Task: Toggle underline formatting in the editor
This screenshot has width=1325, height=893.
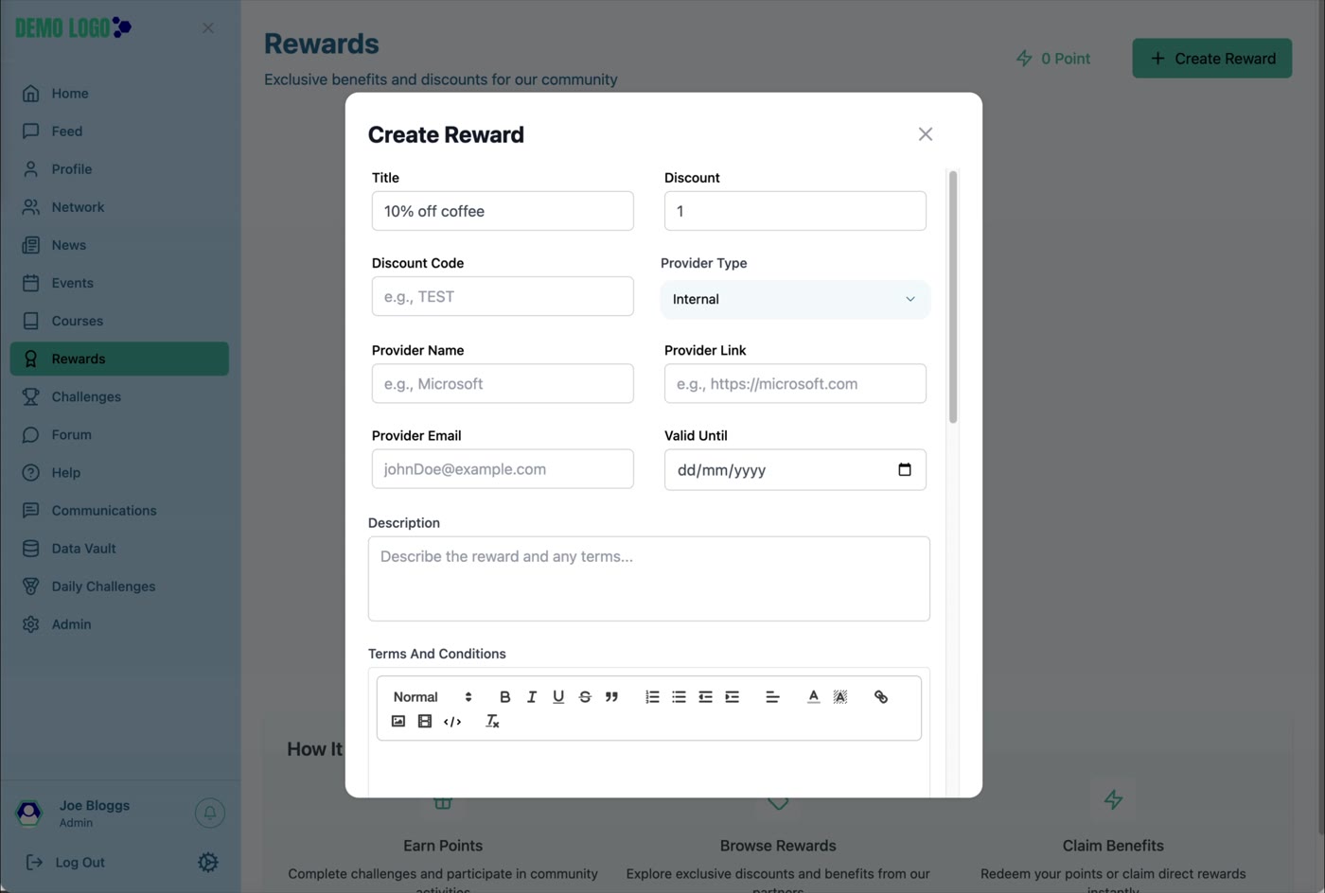Action: 558,696
